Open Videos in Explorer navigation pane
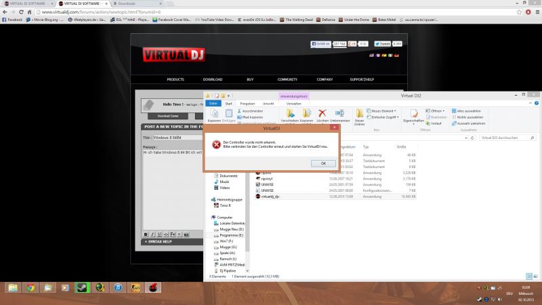 225,188
